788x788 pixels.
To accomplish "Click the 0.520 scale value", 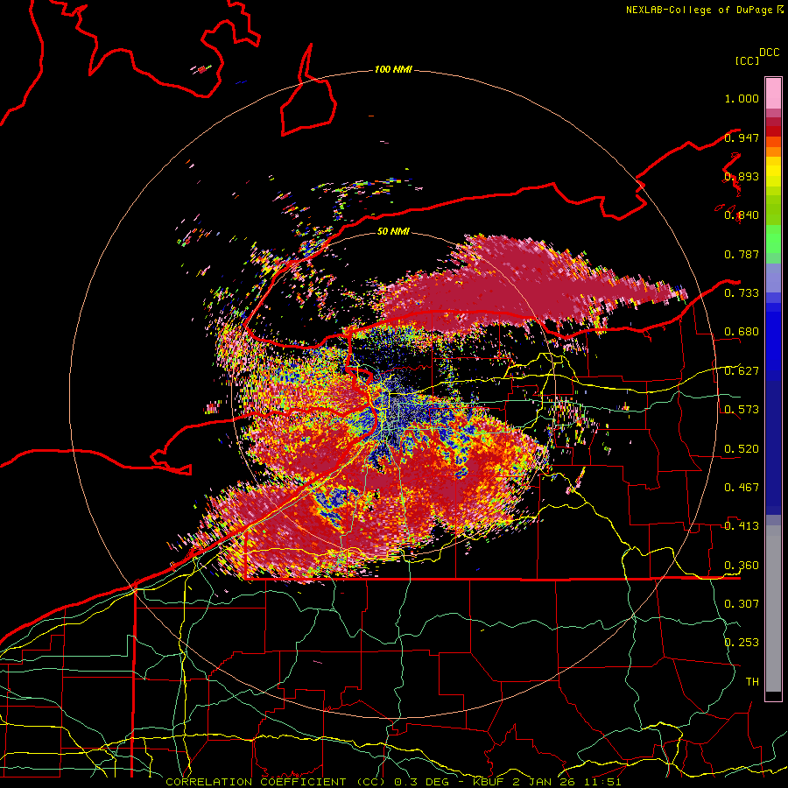I will [x=742, y=449].
